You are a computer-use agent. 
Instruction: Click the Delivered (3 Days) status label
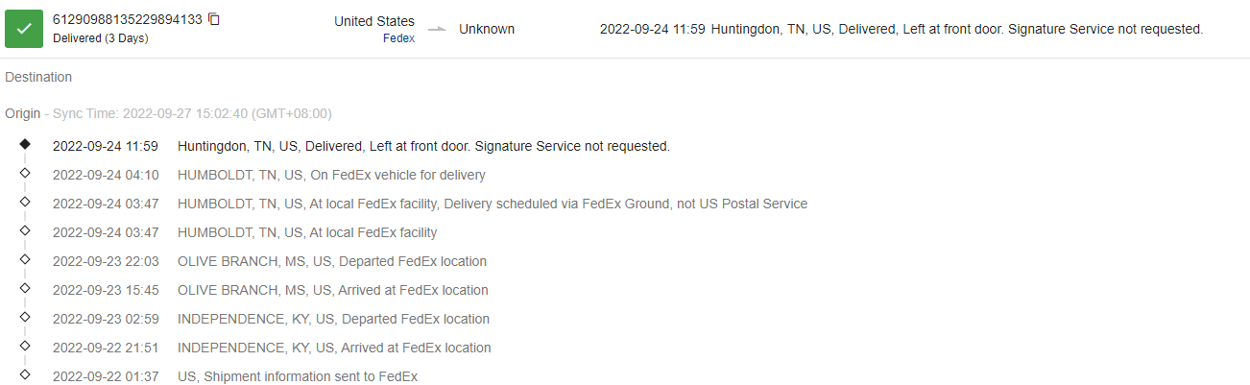tap(100, 38)
